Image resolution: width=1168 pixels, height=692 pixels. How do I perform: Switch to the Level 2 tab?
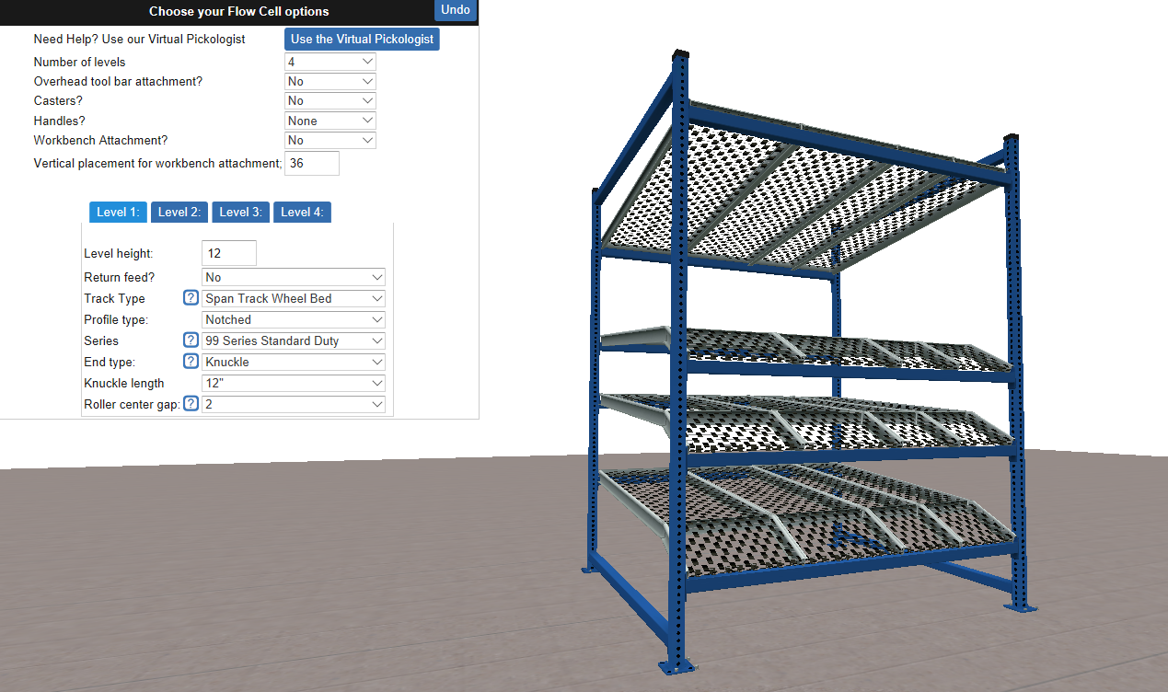click(x=179, y=212)
